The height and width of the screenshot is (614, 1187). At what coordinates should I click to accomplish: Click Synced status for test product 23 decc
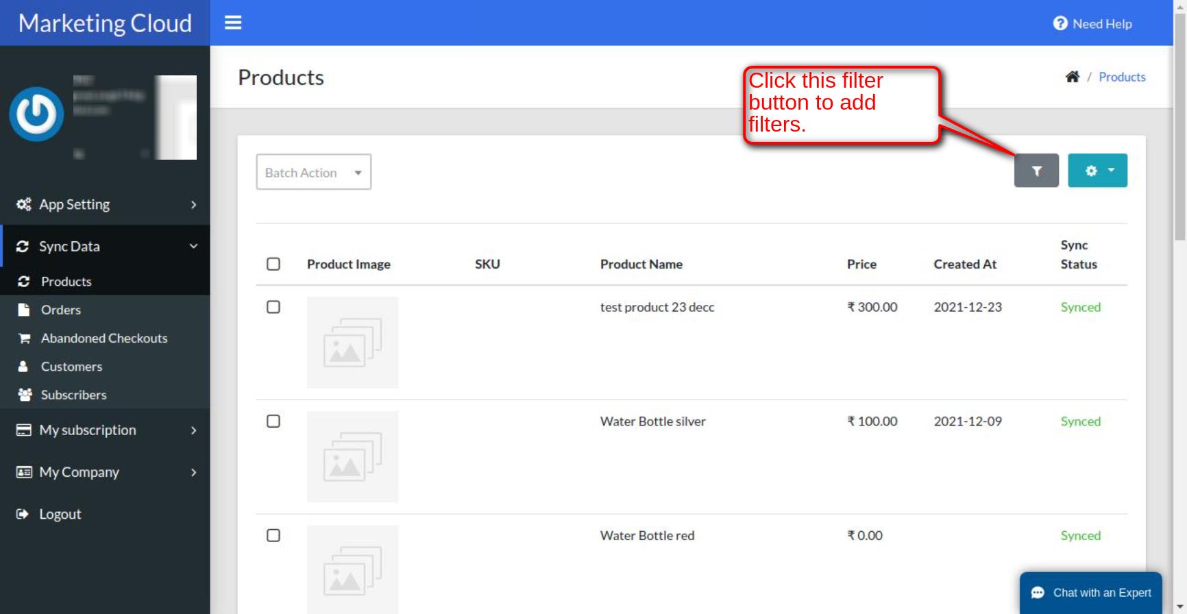1081,307
